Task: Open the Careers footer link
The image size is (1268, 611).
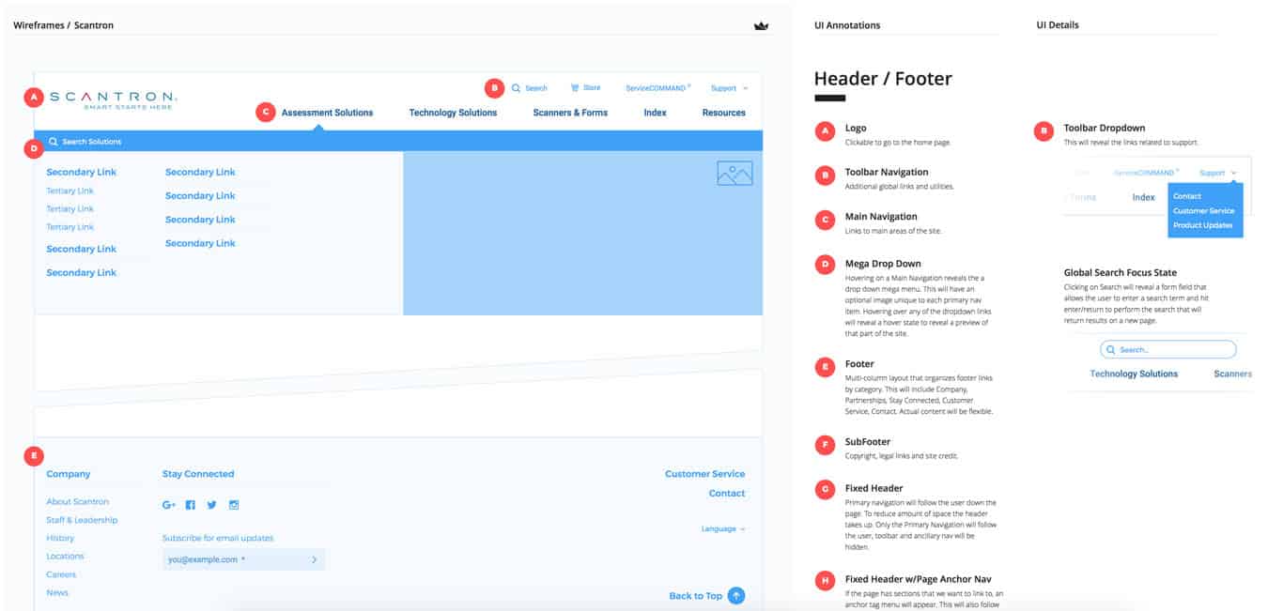Action: pyautogui.click(x=61, y=574)
